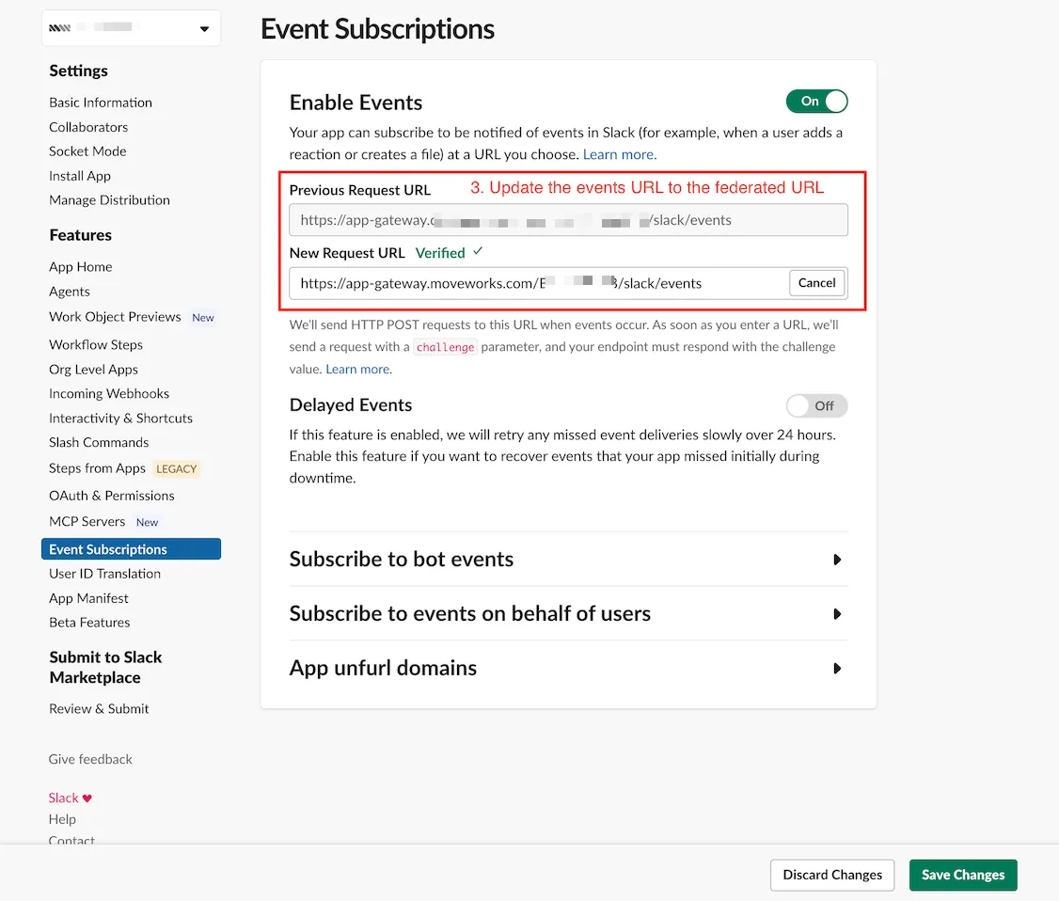Click the Verified checkmark icon
This screenshot has width=1059, height=901.
pos(478,251)
